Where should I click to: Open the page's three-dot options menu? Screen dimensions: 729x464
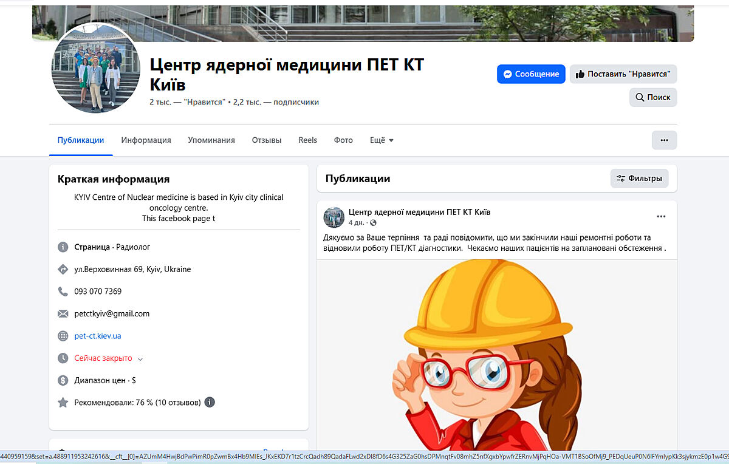664,140
